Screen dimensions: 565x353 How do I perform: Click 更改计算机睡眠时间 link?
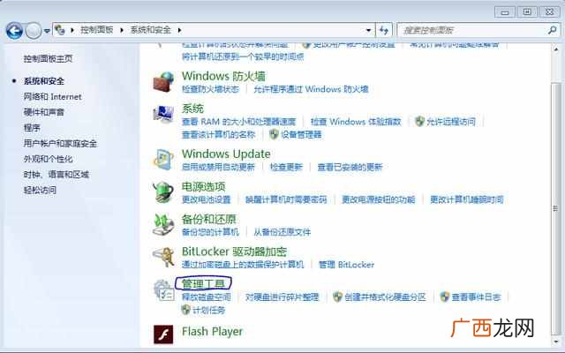tap(467, 199)
